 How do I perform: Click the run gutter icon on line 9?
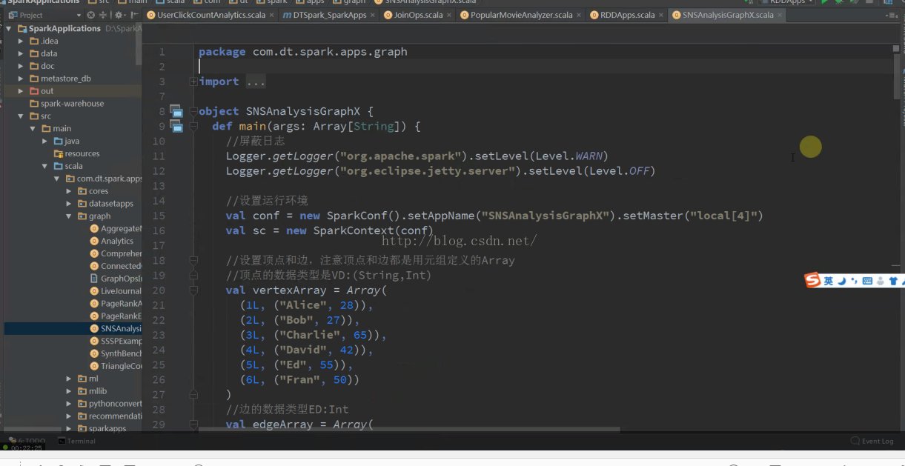click(x=177, y=127)
